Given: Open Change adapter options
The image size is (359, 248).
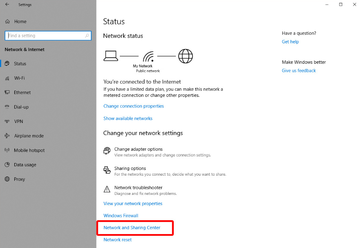Looking at the screenshot, I should point(138,150).
